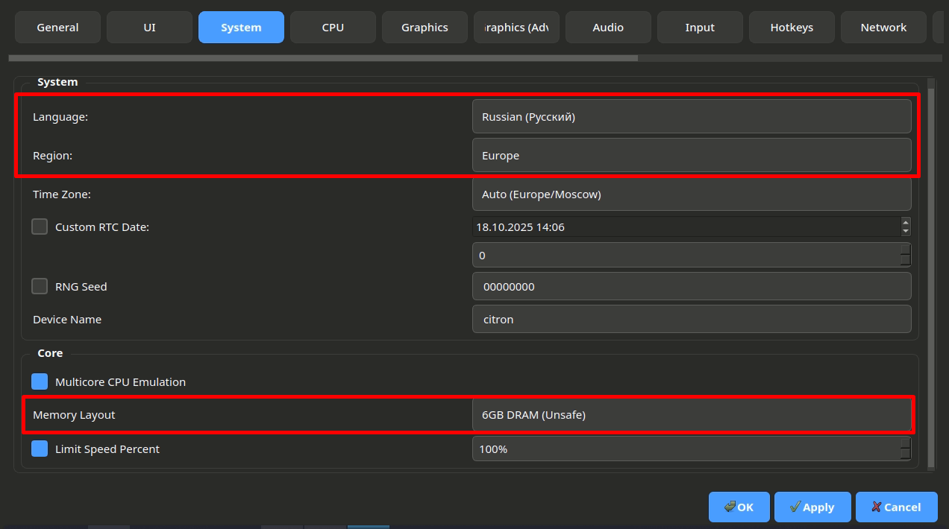The width and height of the screenshot is (949, 529).
Task: Change the Memory Layout dropdown
Action: point(691,415)
